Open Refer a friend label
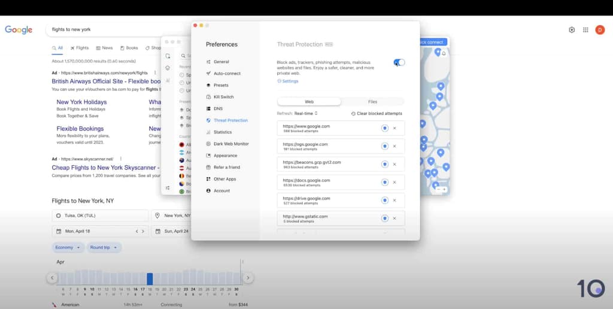Screen dimensions: 613x309 point(227,168)
